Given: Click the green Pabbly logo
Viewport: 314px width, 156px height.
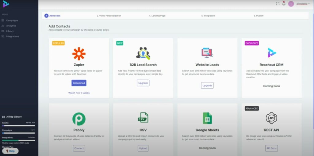Looking at the screenshot, I should pos(79,119).
